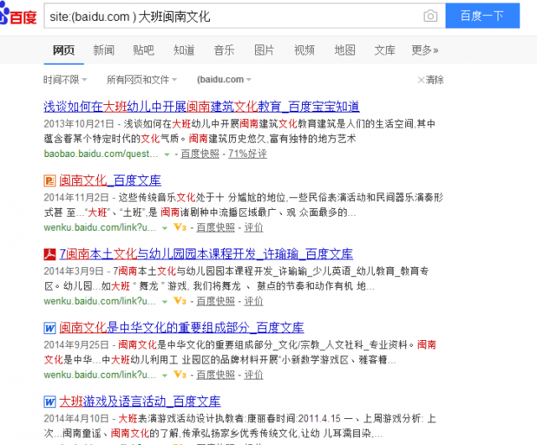The width and height of the screenshot is (537, 445).
Task: Expand arrow under the 7闽南本土文化 result
Action: point(164,302)
